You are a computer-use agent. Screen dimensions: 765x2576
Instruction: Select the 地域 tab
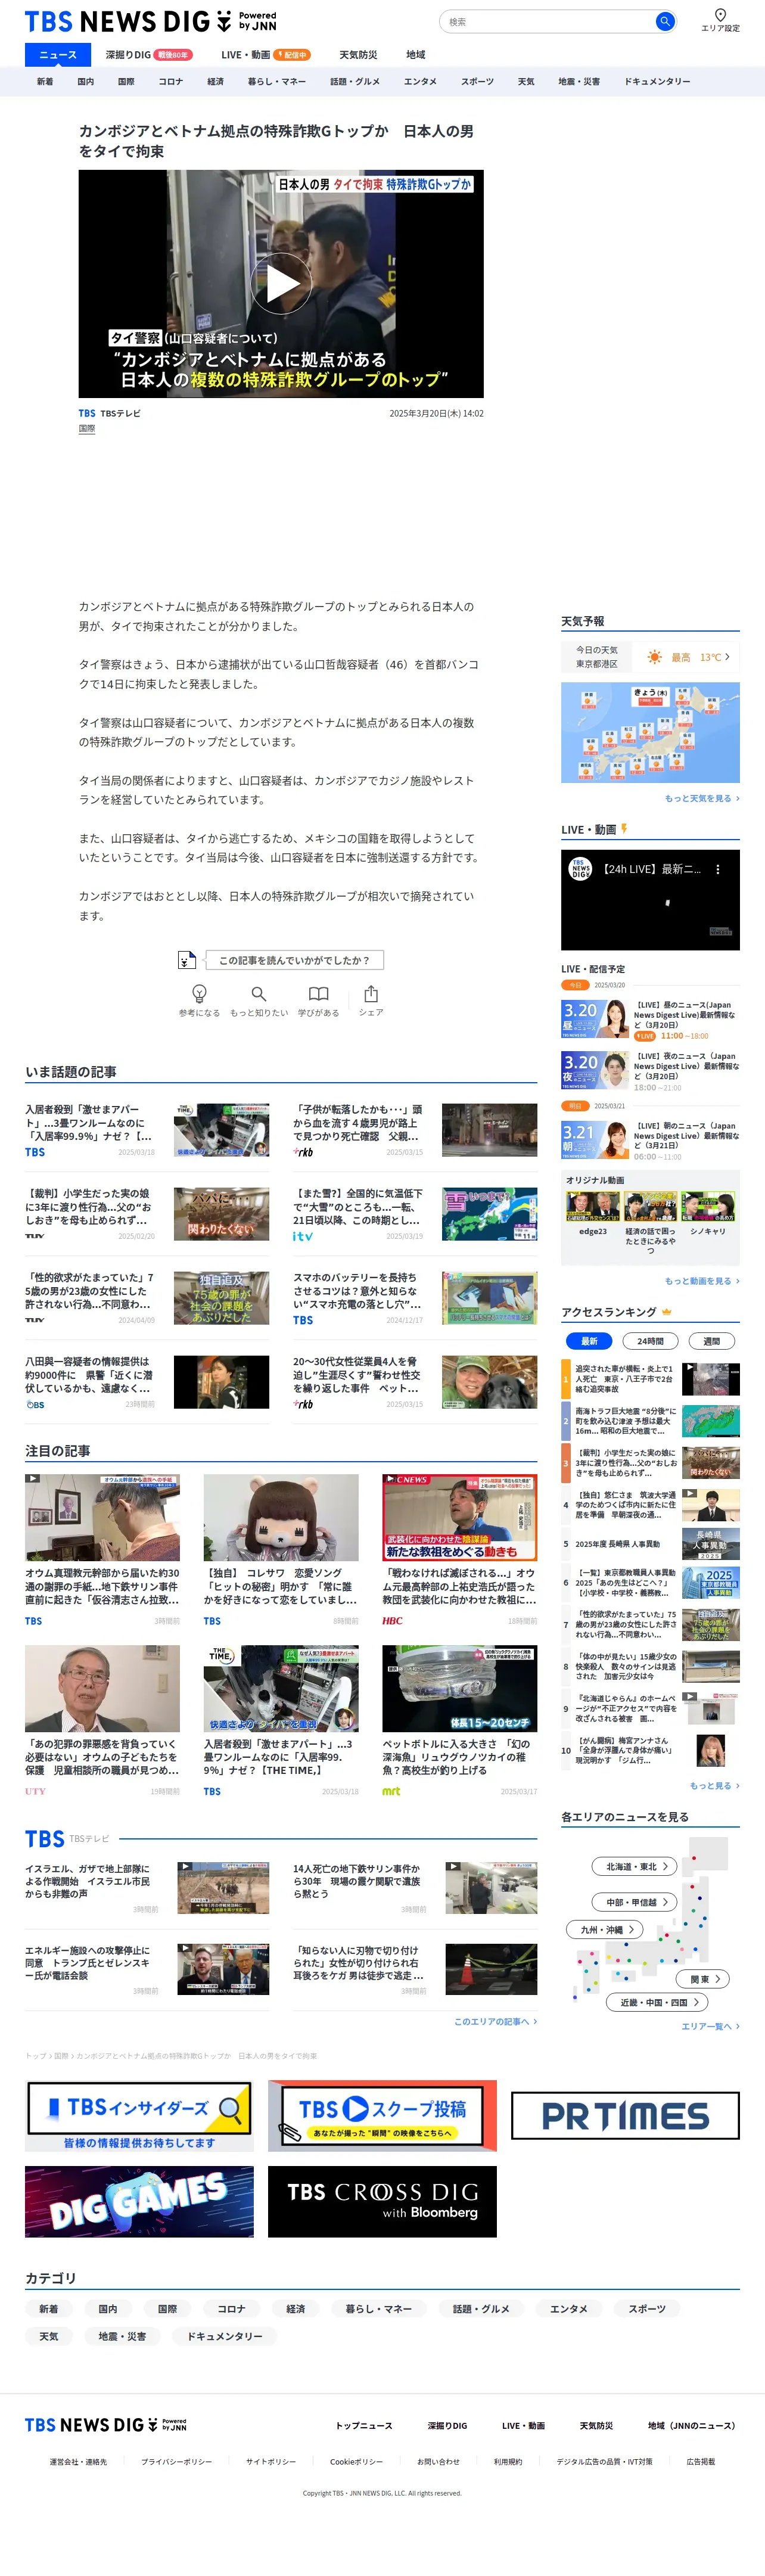coord(415,55)
